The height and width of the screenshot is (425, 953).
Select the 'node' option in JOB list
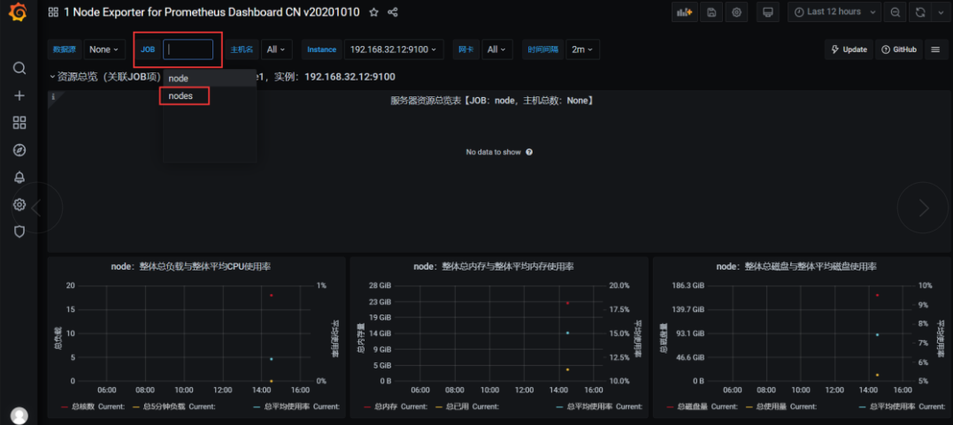(209, 79)
